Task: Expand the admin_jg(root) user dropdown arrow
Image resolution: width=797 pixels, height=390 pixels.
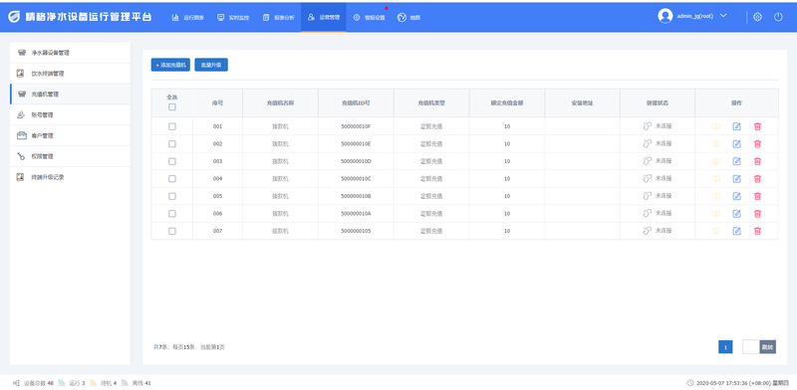Action: point(723,16)
